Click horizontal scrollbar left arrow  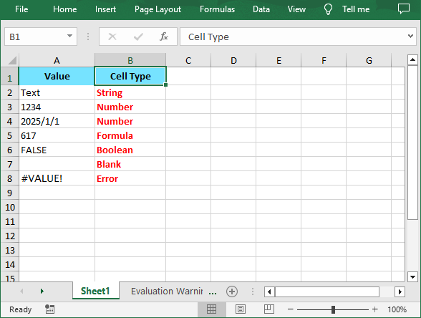pyautogui.click(x=269, y=291)
